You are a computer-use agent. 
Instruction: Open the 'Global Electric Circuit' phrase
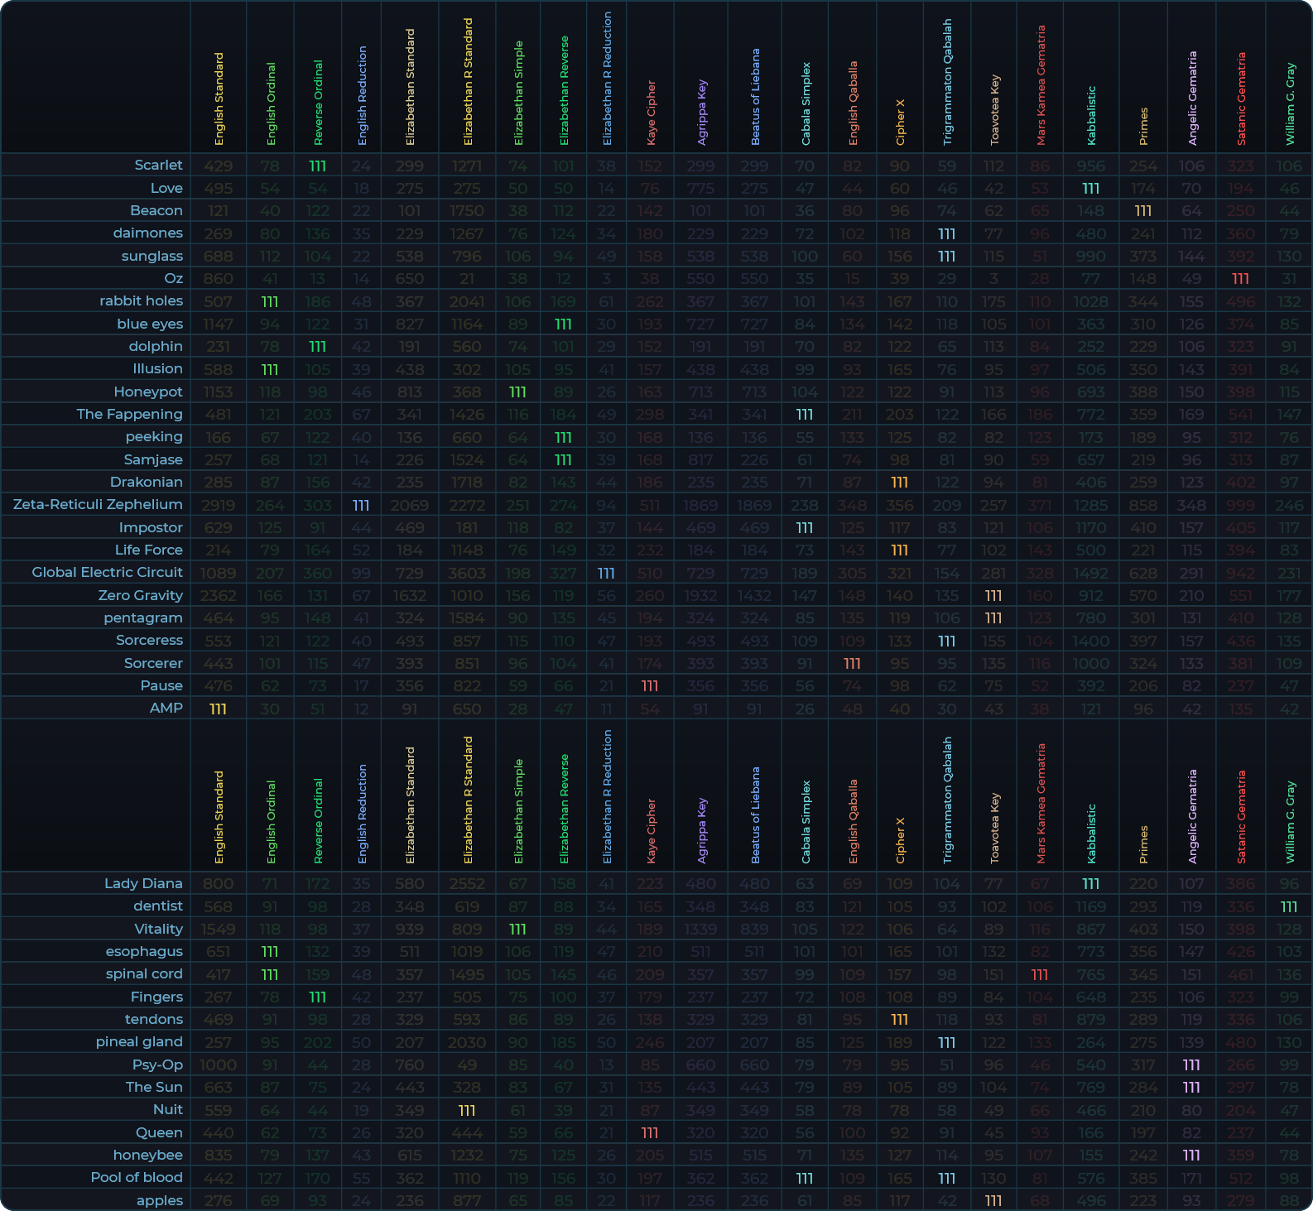click(x=107, y=572)
